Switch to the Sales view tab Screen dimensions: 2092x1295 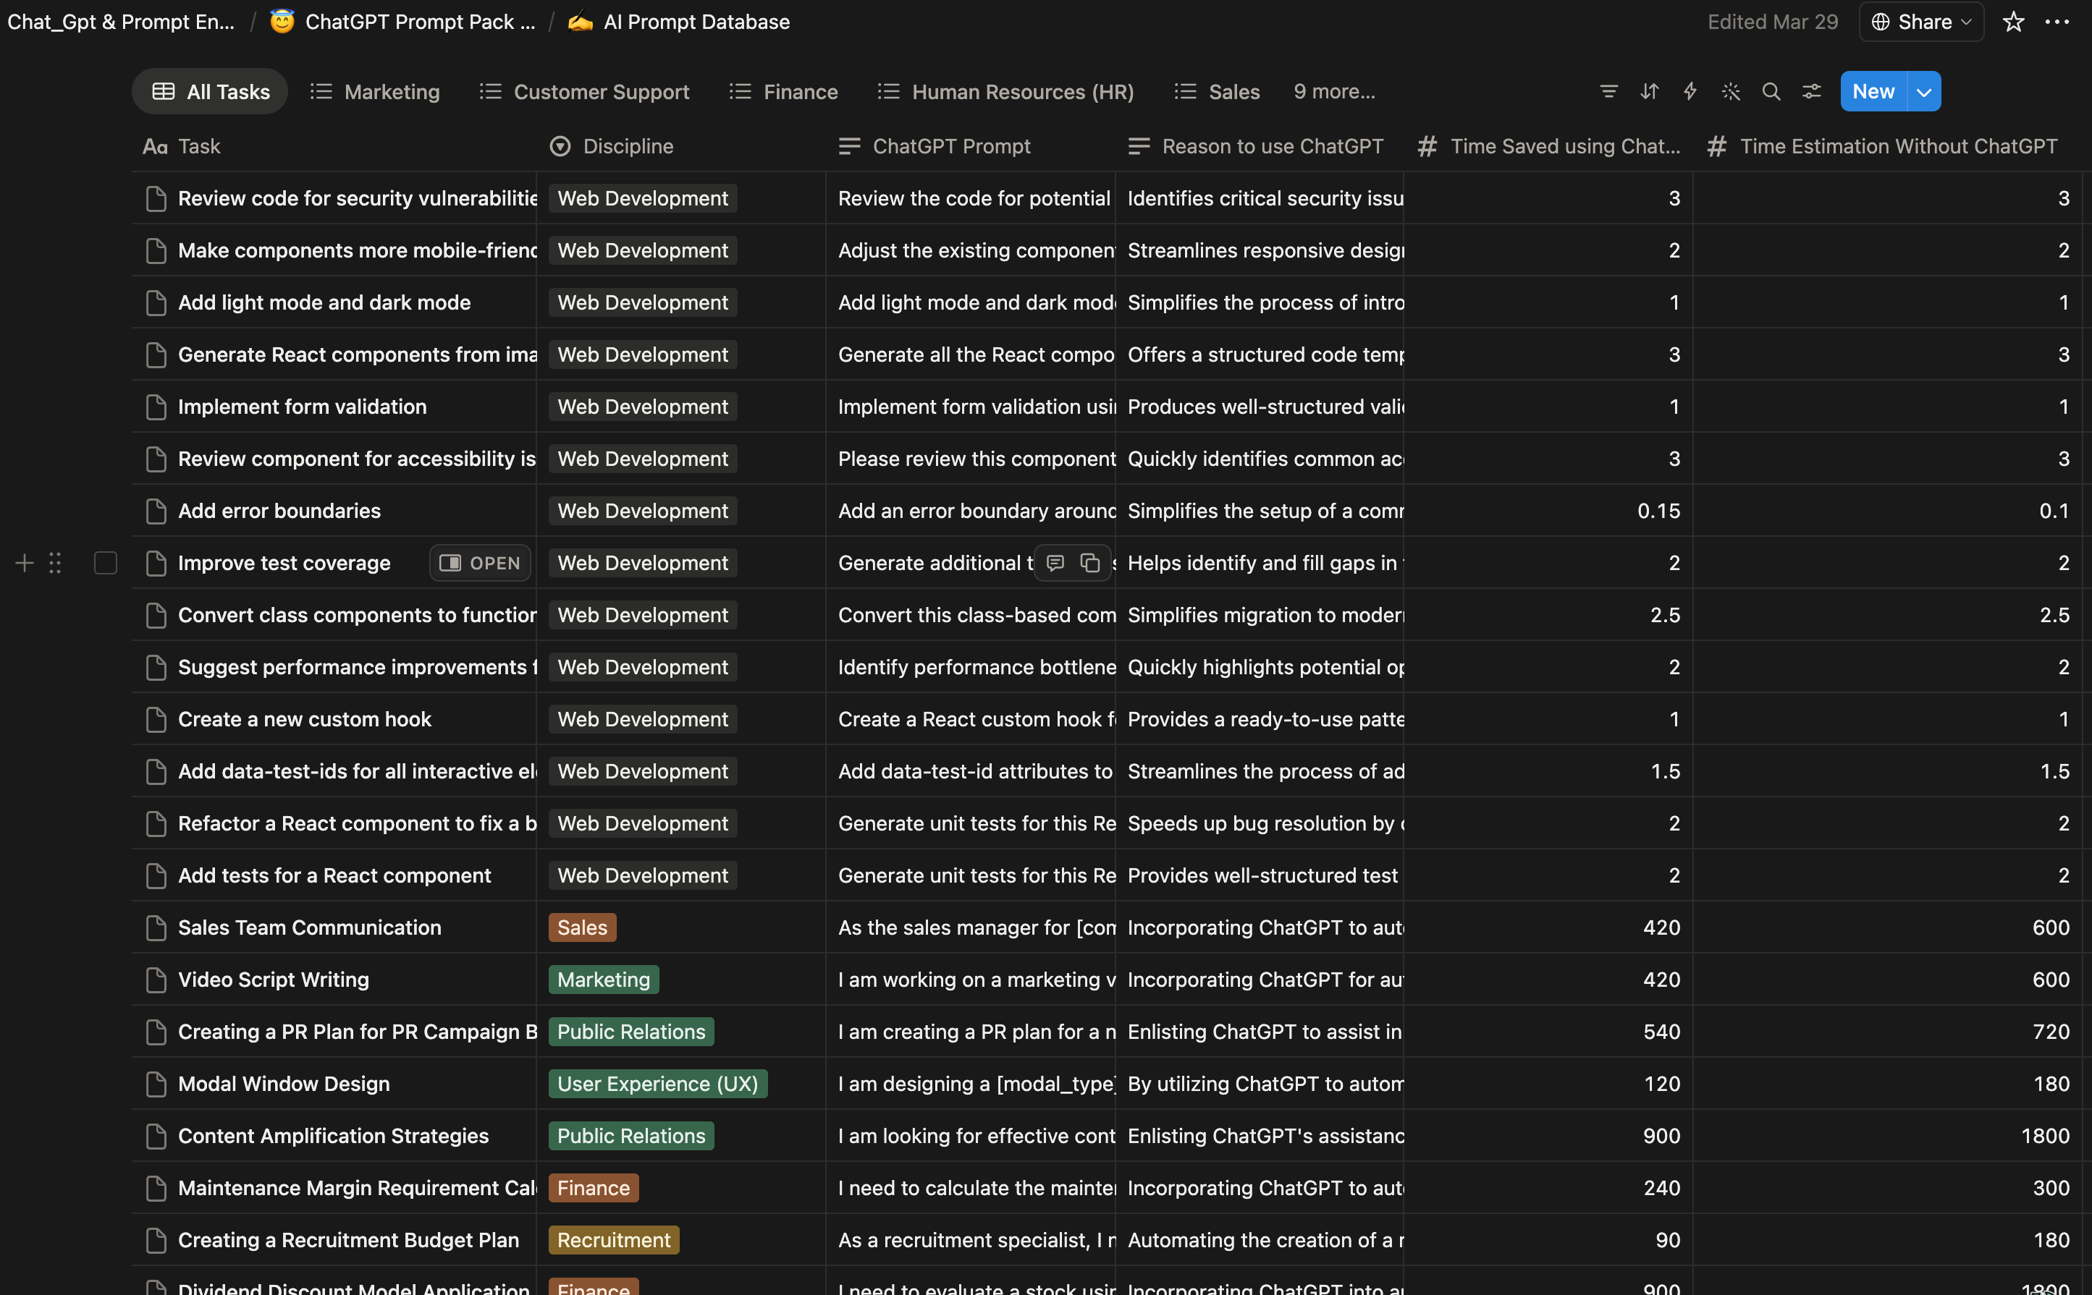point(1217,92)
